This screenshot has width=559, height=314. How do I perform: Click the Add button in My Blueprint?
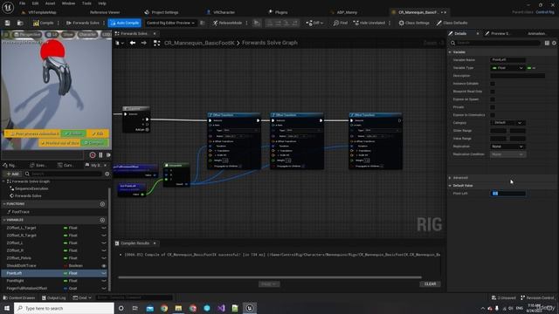click(12, 174)
